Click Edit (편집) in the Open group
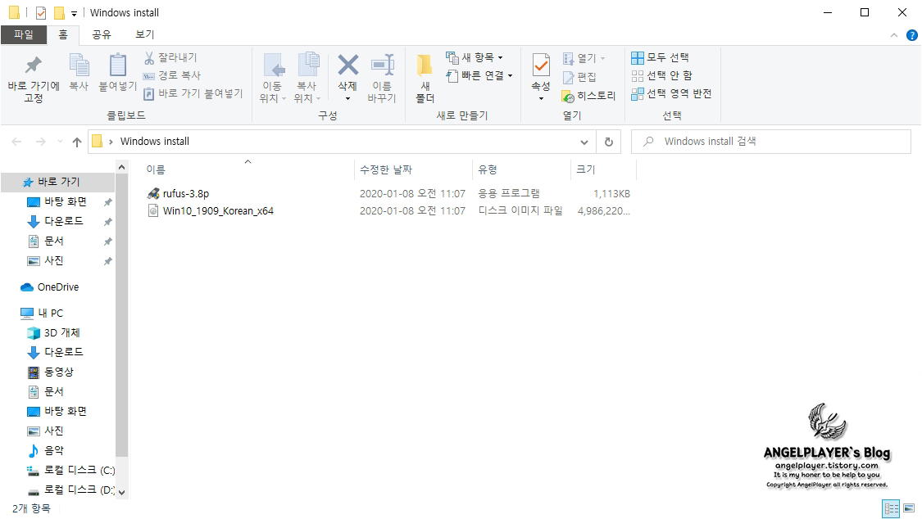This screenshot has width=922, height=519. (x=579, y=77)
